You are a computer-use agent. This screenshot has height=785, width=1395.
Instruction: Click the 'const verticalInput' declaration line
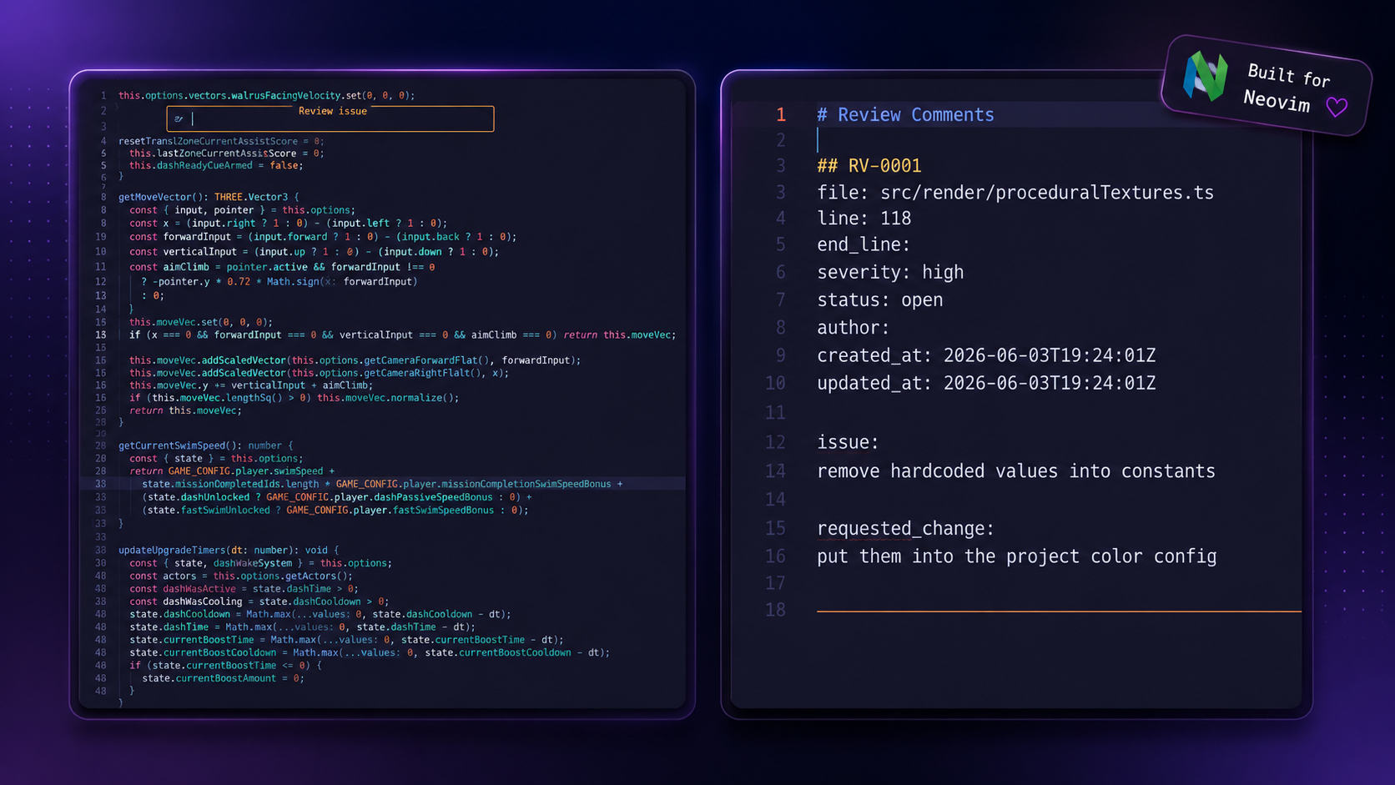tap(314, 252)
